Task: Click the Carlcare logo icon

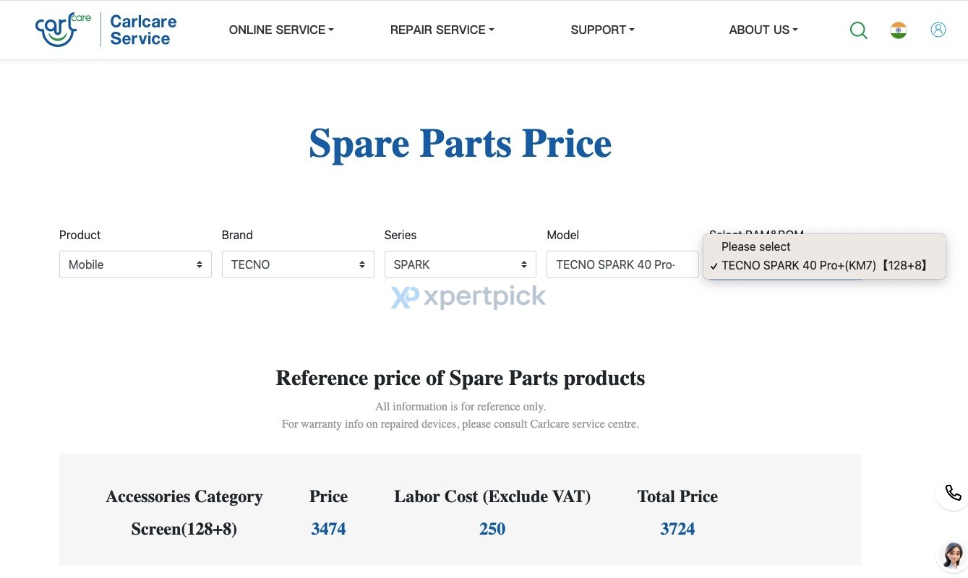Action: (62, 30)
